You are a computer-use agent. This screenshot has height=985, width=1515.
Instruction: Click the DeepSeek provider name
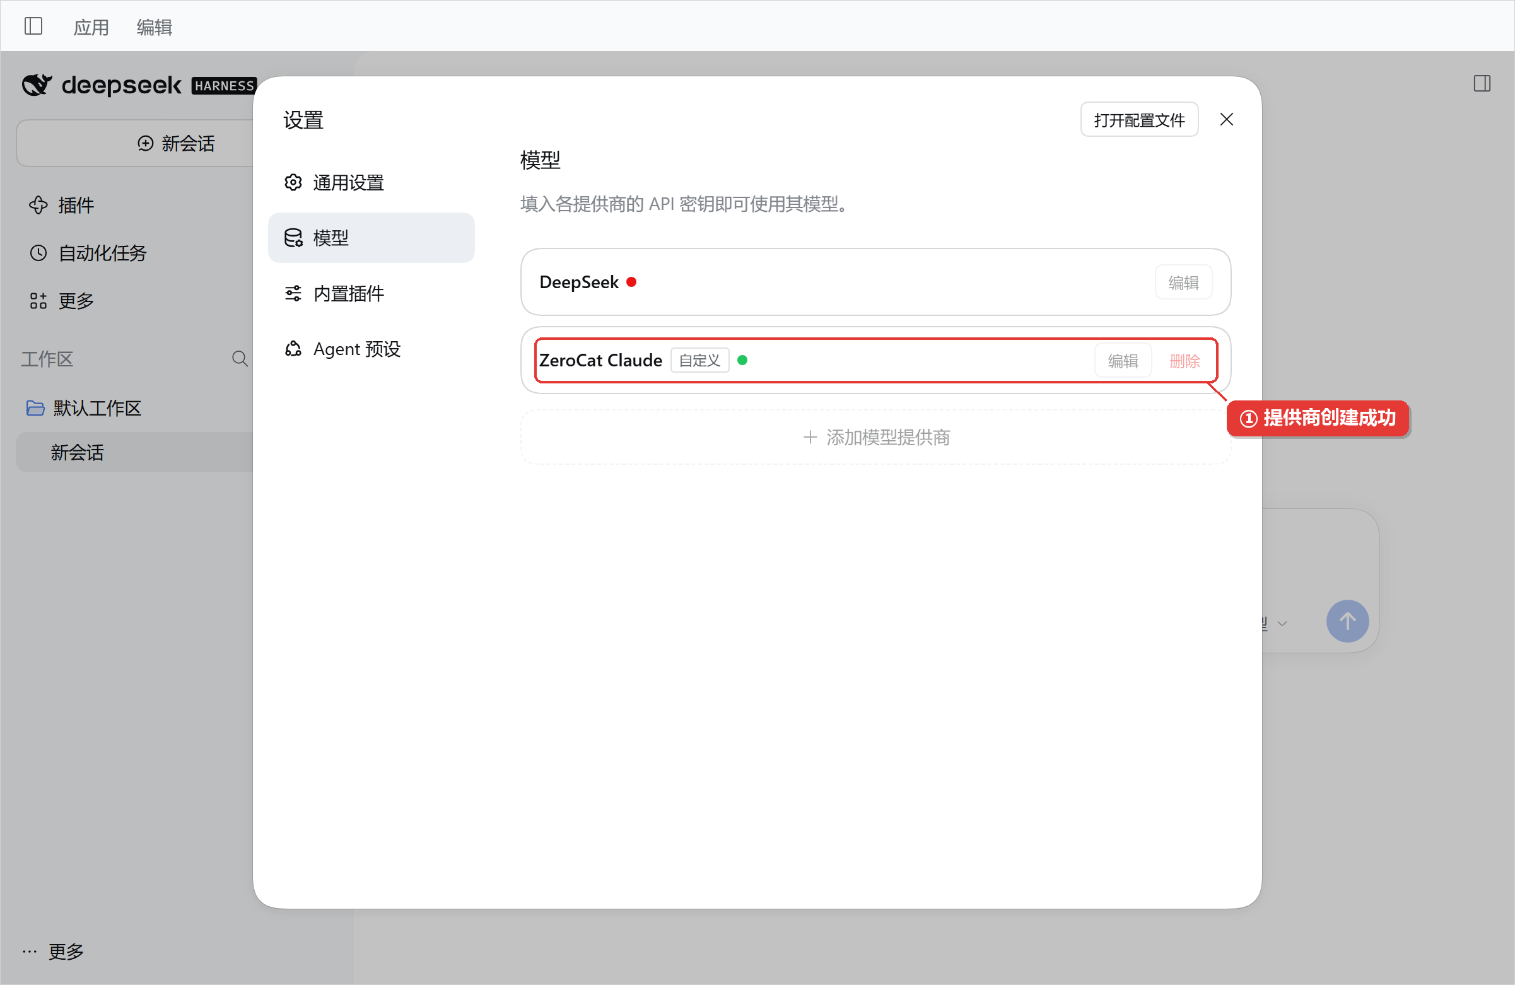coord(578,282)
